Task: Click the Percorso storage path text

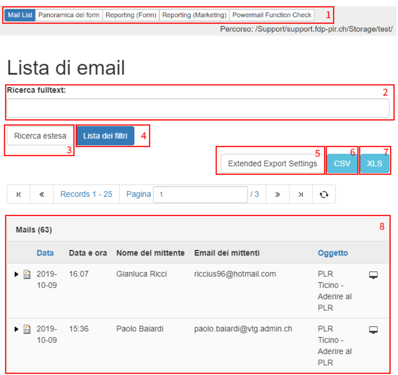Action: 306,29
